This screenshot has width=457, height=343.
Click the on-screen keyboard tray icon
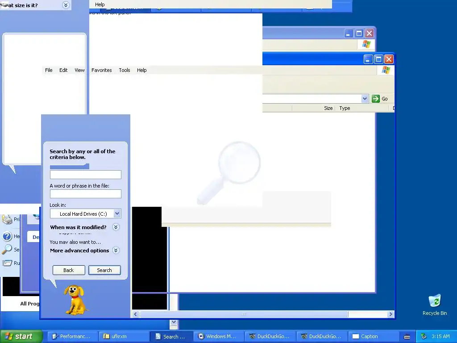(407, 337)
